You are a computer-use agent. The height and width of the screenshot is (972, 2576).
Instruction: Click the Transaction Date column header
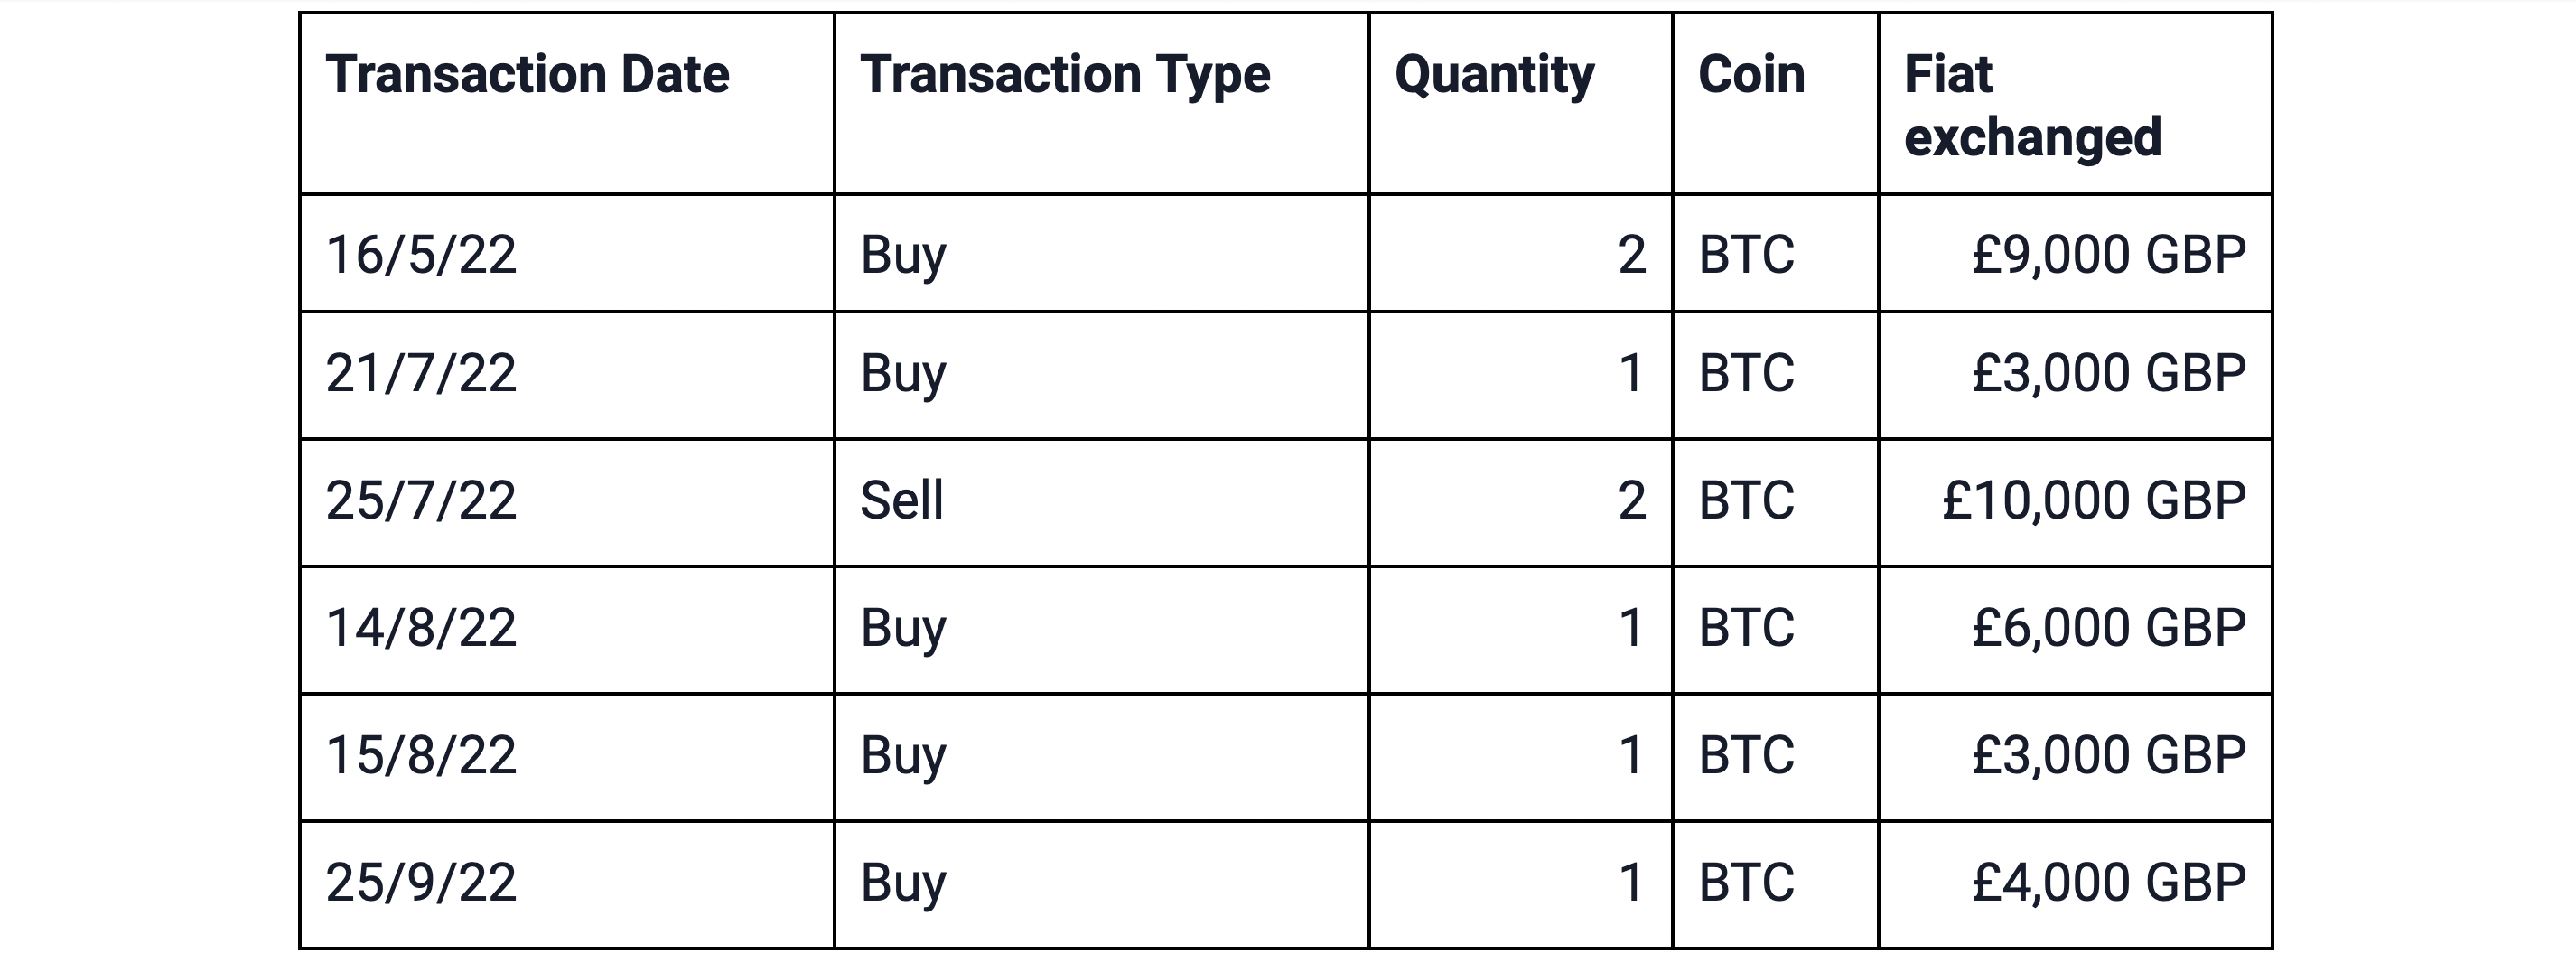click(527, 75)
